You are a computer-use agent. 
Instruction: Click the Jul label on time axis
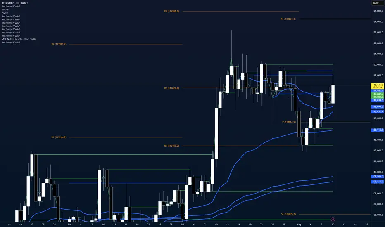point(182,224)
